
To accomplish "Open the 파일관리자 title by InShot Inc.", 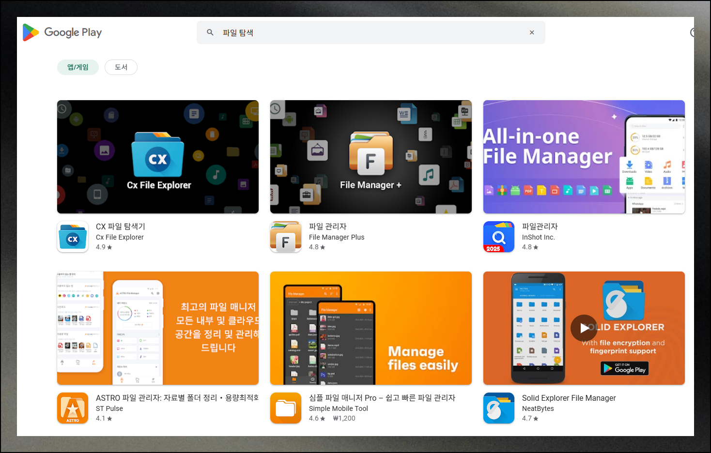I will click(540, 226).
